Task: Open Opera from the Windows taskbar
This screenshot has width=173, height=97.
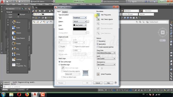Action: tap(19, 95)
